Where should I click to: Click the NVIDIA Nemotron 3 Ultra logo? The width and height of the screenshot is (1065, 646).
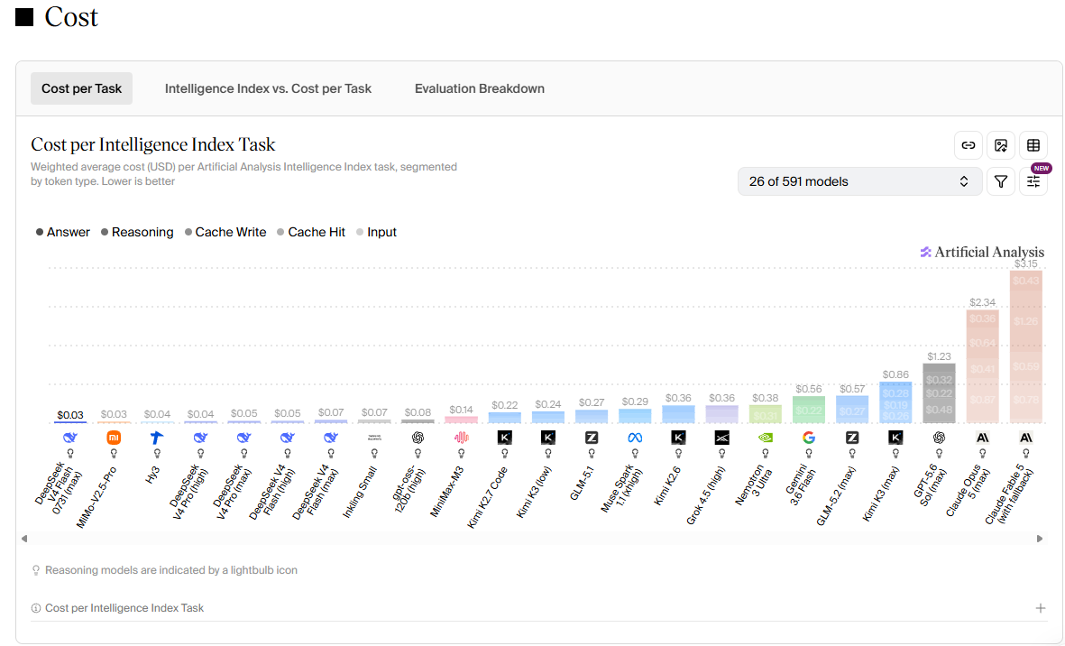tap(766, 438)
